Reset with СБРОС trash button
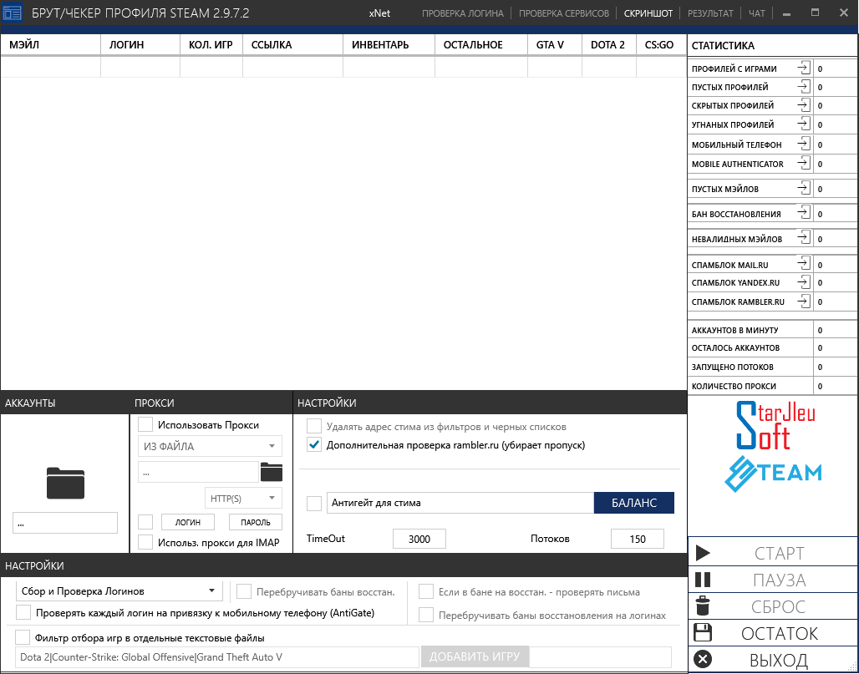This screenshot has height=674, width=859. [x=773, y=606]
